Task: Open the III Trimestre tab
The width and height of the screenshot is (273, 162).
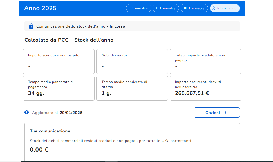Action: 194,8
